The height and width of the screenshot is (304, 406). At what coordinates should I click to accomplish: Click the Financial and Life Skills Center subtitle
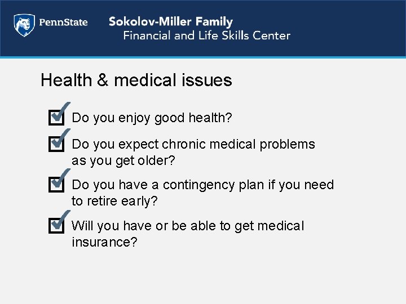[x=206, y=35]
